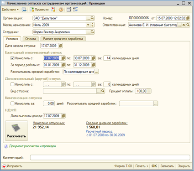
Task: Open calendar picker for Дата начала отпуска
Action: pyautogui.click(x=60, y=46)
